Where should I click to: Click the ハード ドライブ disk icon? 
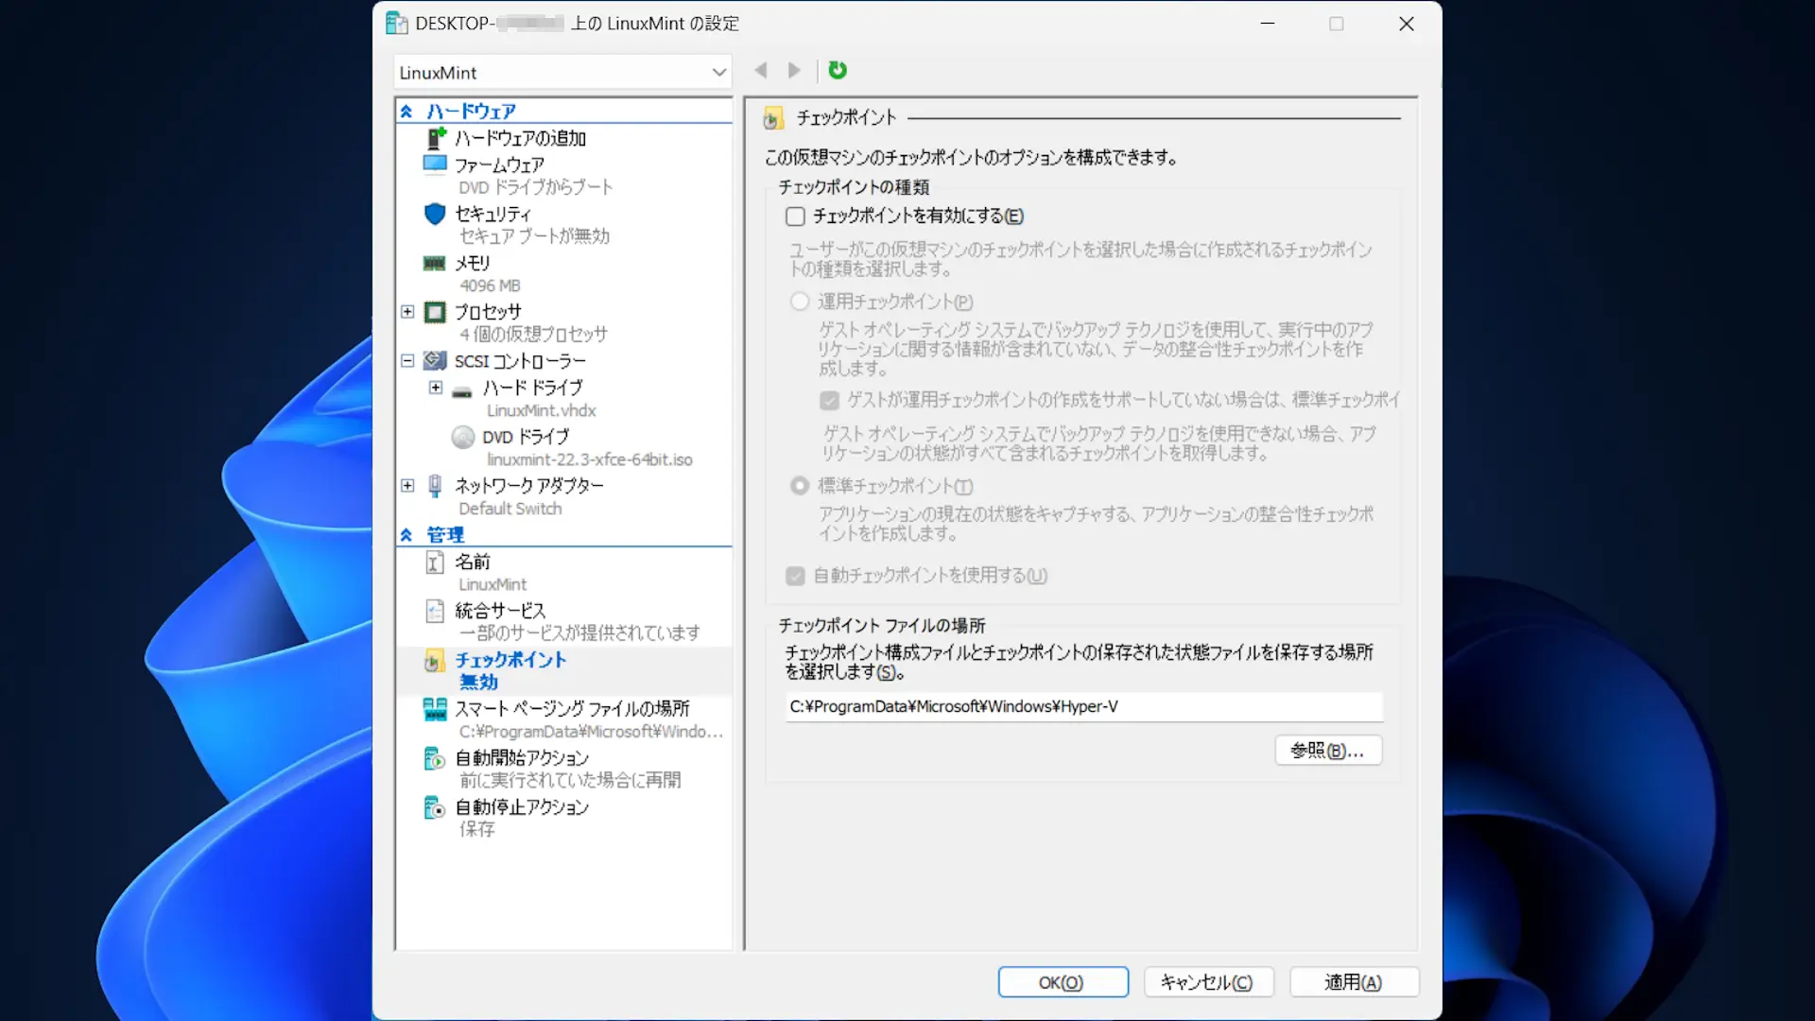[x=462, y=390]
